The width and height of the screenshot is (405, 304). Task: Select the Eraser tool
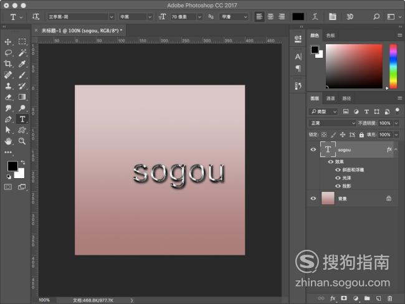point(8,97)
